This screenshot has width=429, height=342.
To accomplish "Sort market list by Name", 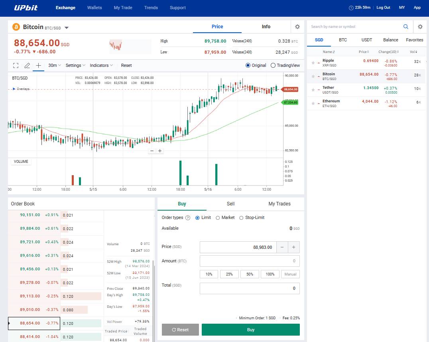I will 329,52.
